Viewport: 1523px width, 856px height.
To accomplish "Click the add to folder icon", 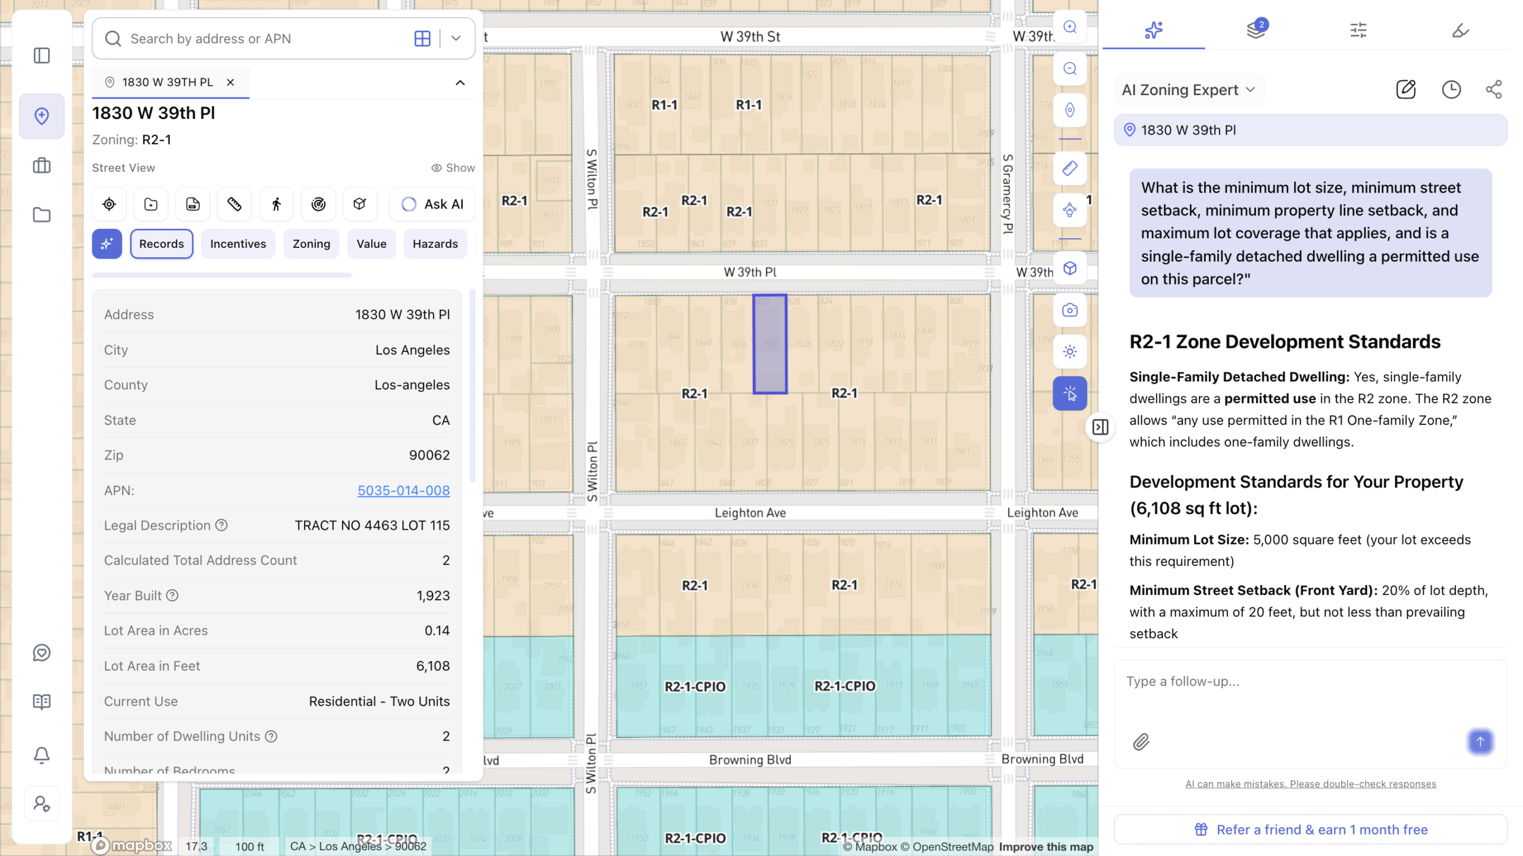I will pyautogui.click(x=151, y=204).
